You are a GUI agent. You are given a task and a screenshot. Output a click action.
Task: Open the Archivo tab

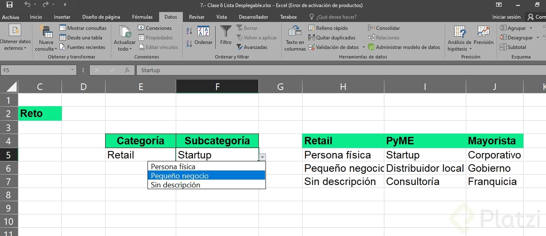coord(10,17)
